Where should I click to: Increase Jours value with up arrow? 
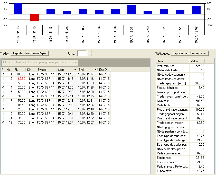(x=89, y=52)
